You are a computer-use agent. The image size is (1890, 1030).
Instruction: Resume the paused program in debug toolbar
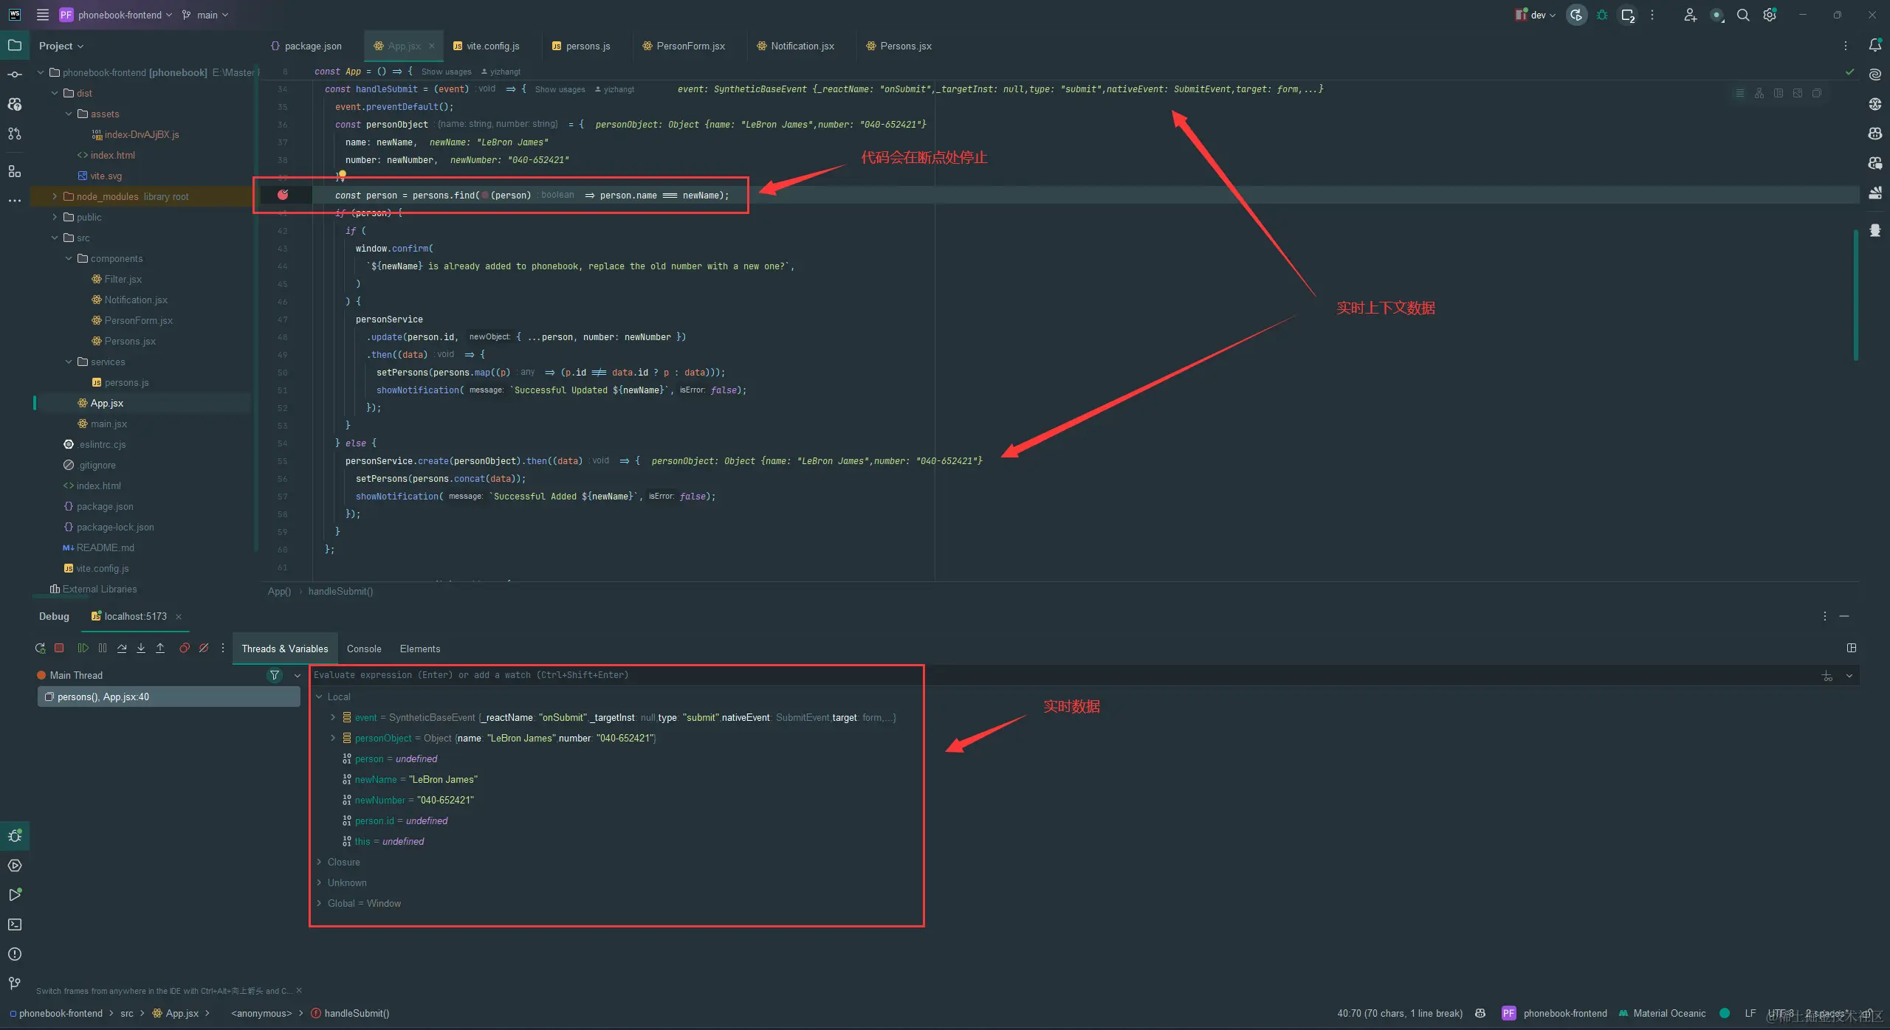coord(83,648)
